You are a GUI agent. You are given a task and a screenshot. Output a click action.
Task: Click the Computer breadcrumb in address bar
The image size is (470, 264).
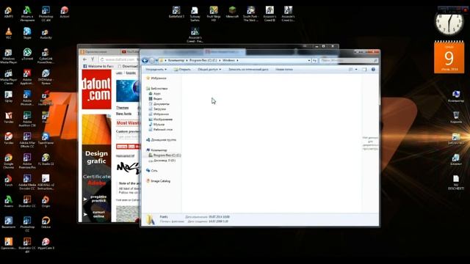[x=176, y=60]
